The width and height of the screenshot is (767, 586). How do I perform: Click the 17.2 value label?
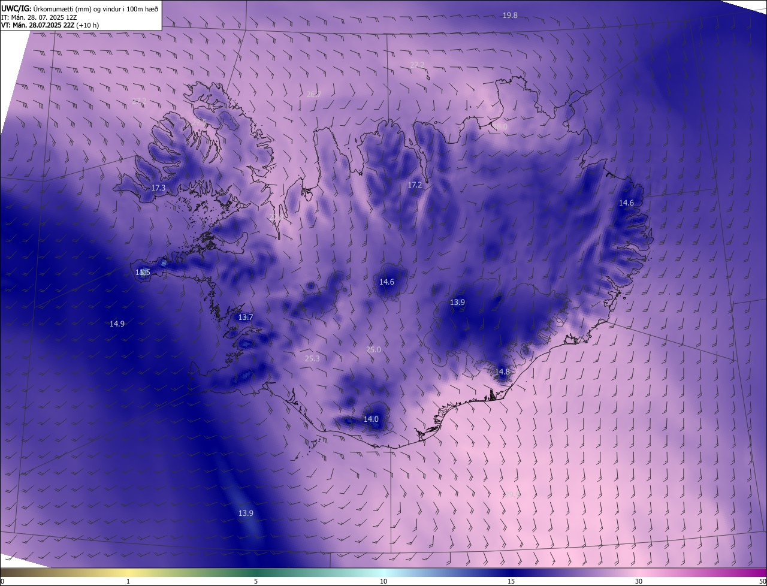415,185
